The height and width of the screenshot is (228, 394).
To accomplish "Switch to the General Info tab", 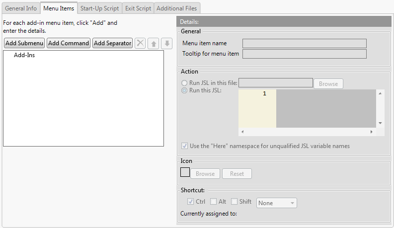I will pos(20,8).
